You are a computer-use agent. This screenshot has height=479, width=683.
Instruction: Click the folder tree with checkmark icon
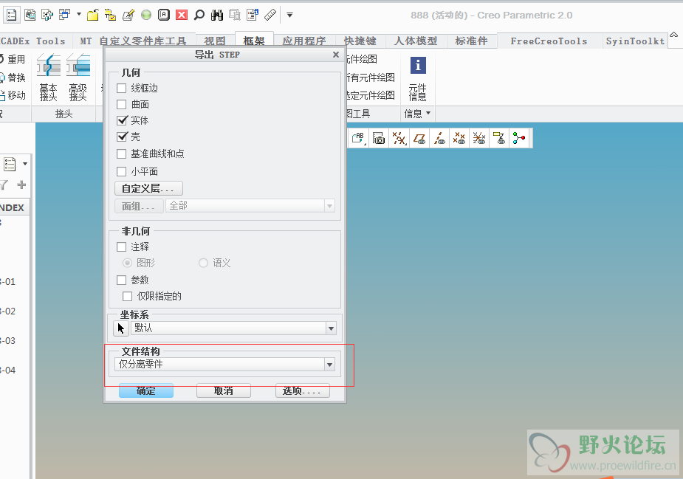point(110,15)
